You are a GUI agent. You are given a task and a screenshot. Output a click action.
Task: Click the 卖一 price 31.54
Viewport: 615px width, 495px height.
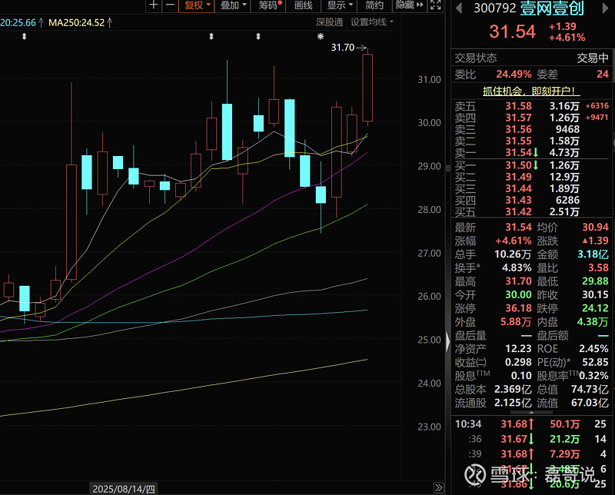coord(518,153)
